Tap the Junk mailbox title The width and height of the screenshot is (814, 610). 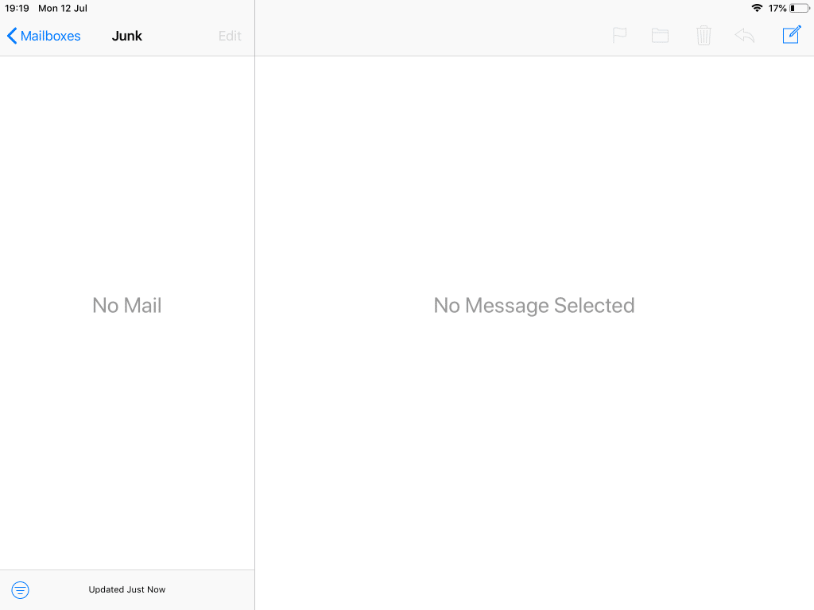click(127, 36)
